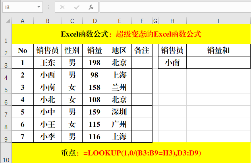Select column G header
The width and height of the screenshot is (251, 163).
pyautogui.click(x=155, y=21)
